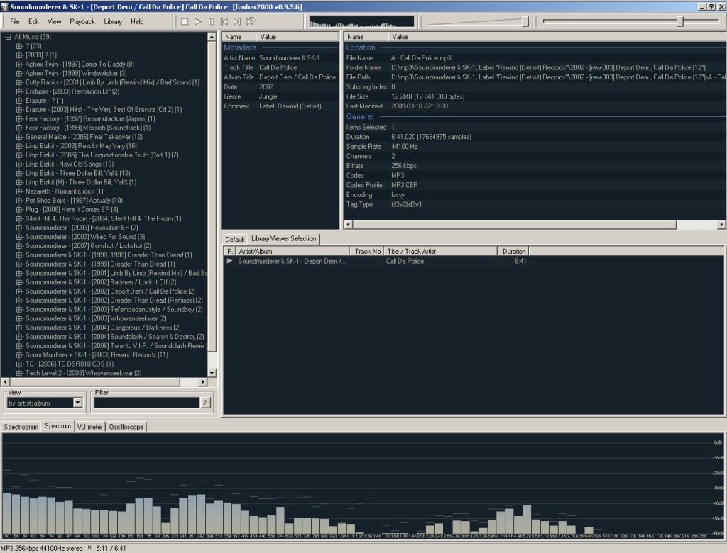Open the Playback menu
Screen dimensions: 727x553
[82, 22]
